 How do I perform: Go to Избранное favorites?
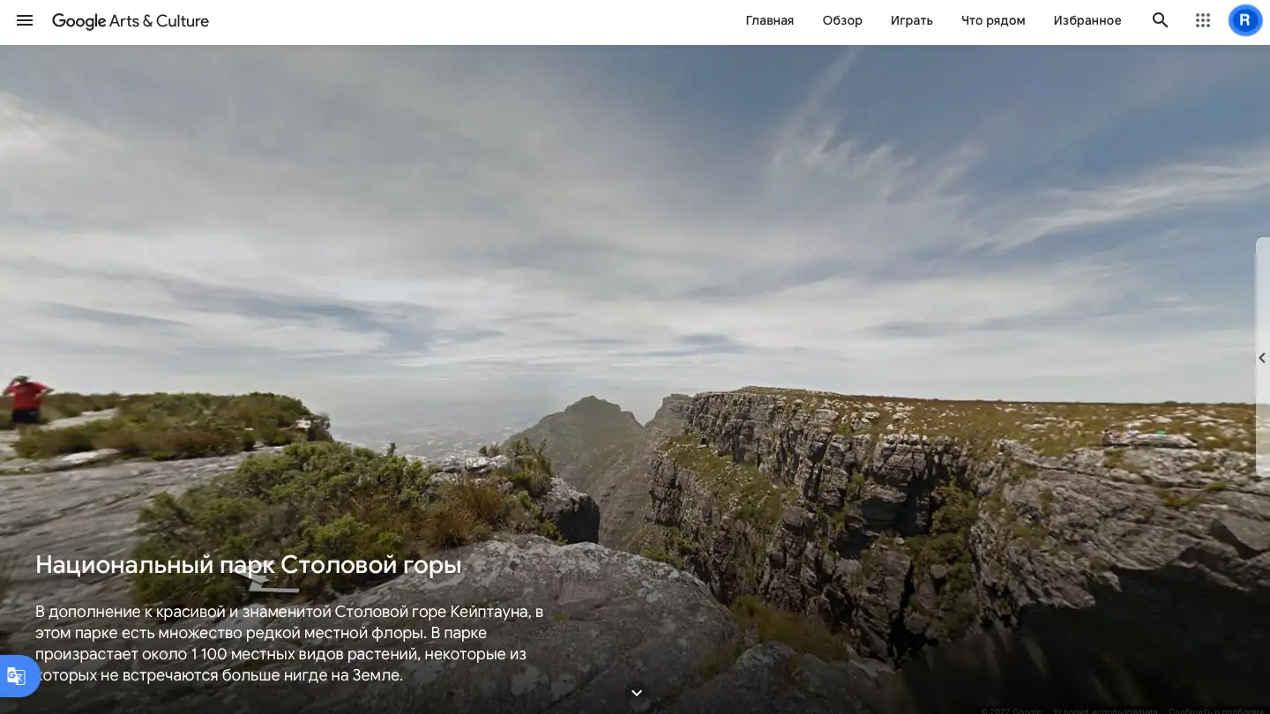click(x=1087, y=20)
